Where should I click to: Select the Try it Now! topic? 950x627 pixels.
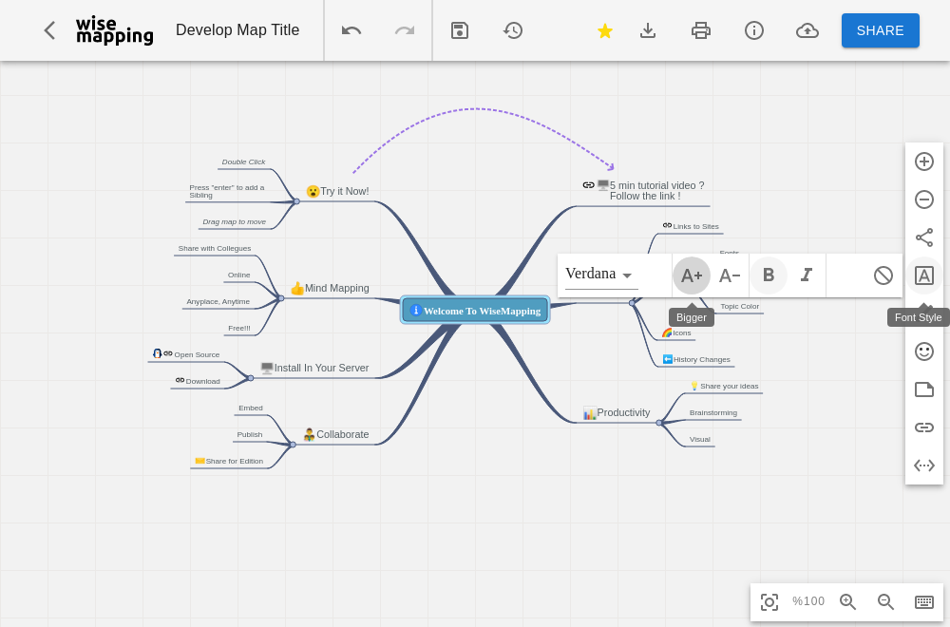pos(337,192)
